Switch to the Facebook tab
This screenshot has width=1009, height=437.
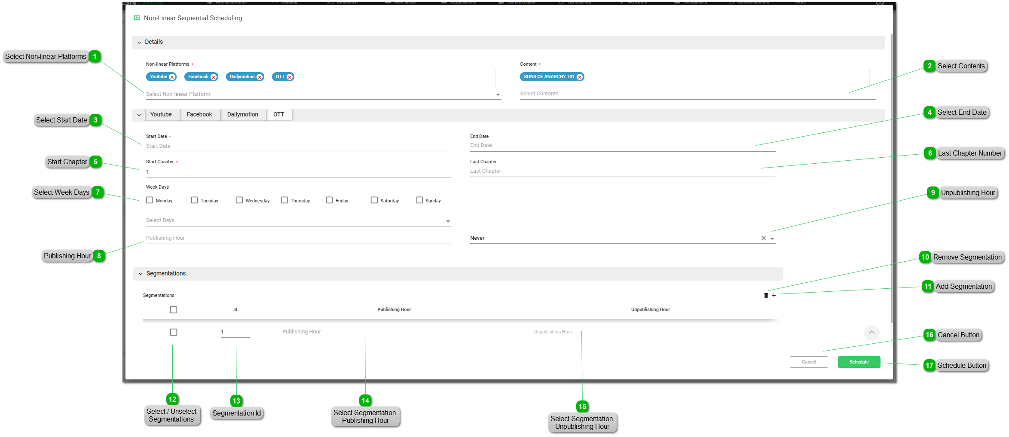point(199,115)
